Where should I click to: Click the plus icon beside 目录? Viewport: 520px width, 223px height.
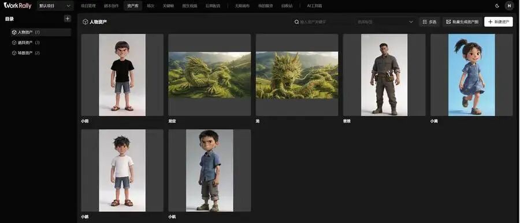68,19
